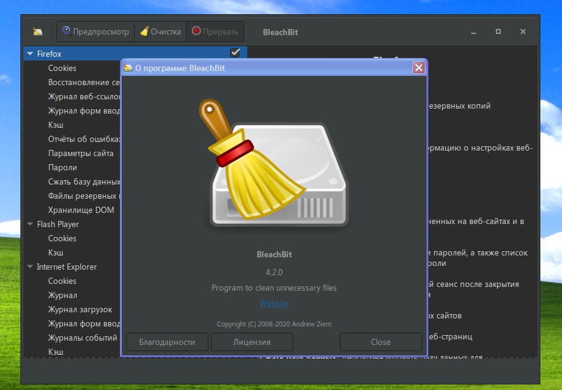Click Program to clean unnecessary files text
Viewport: 562px width, 390px height.
point(274,288)
